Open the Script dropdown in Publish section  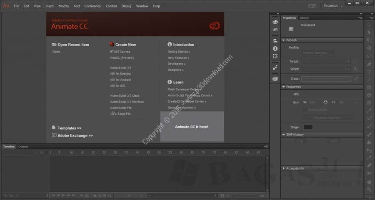click(326, 69)
